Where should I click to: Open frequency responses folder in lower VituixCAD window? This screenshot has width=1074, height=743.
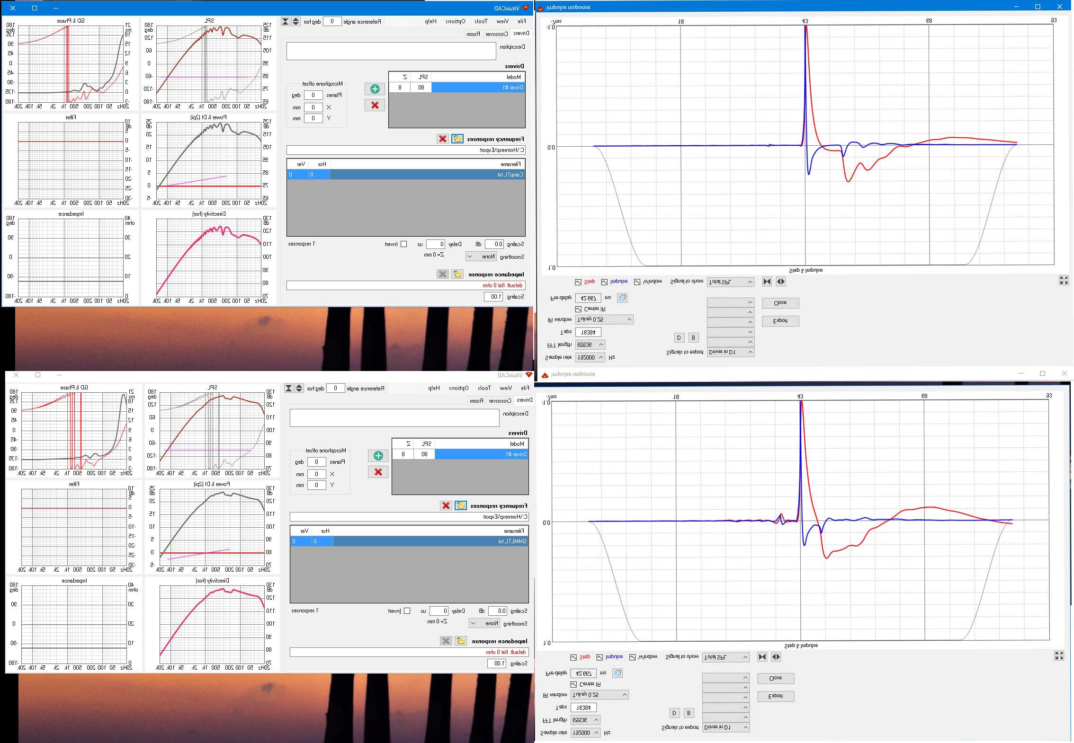461,505
